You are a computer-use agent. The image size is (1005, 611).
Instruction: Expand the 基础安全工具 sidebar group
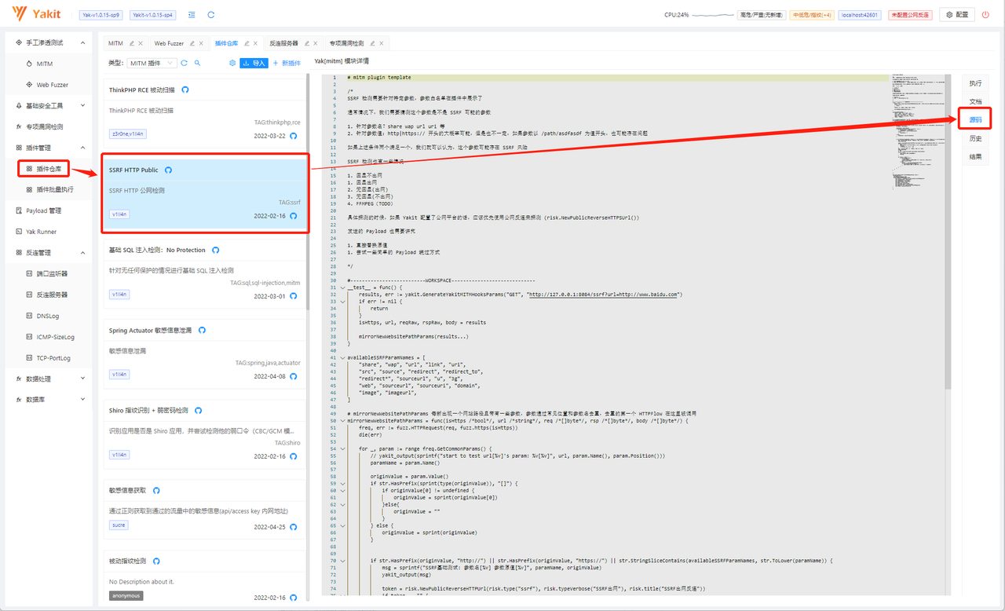coord(83,105)
